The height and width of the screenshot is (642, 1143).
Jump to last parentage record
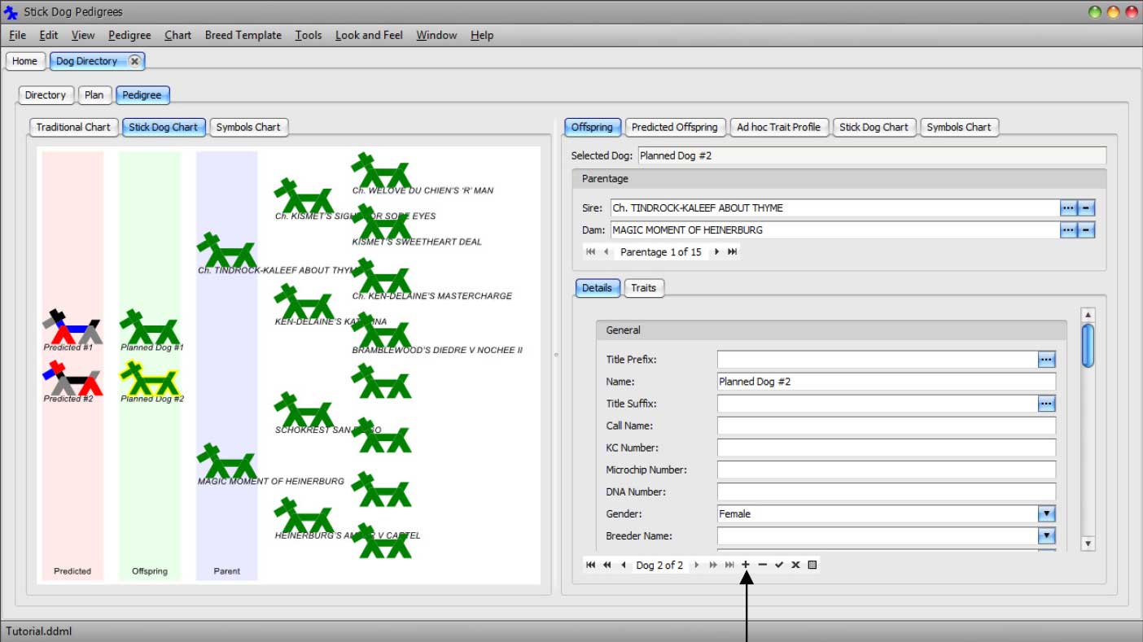click(732, 252)
